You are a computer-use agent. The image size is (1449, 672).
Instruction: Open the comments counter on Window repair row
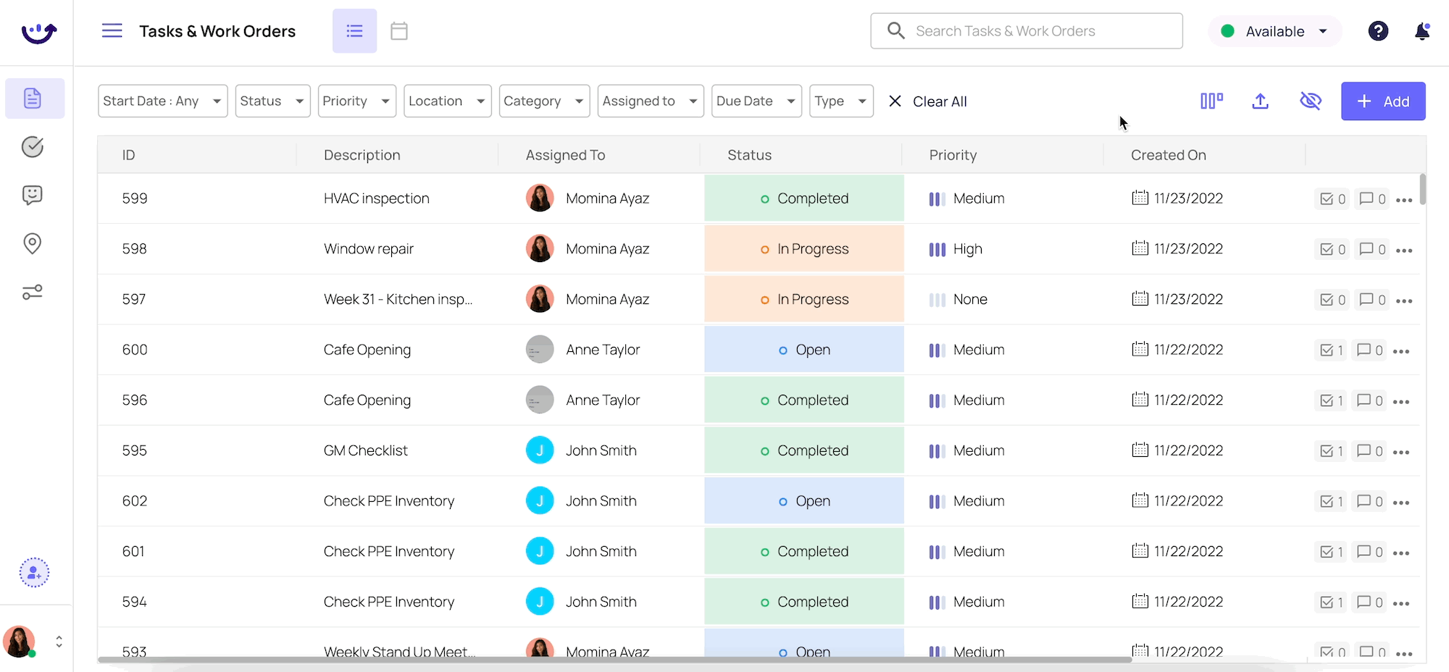(1372, 249)
